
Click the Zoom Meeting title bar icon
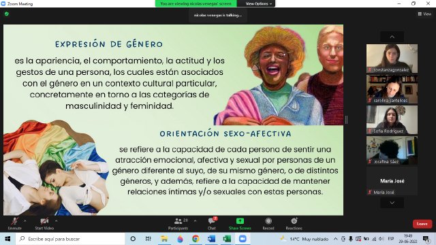[x=3, y=3]
